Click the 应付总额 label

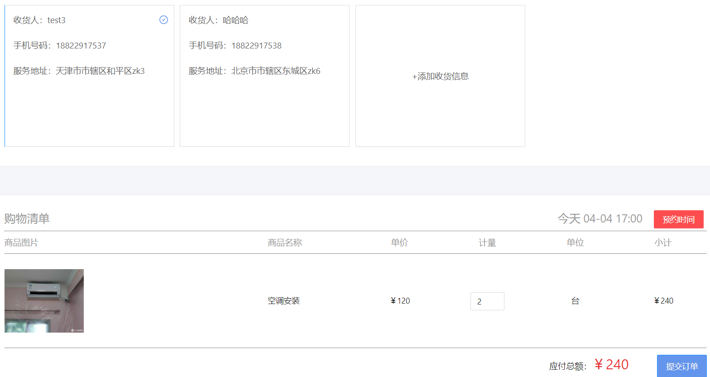coord(568,366)
